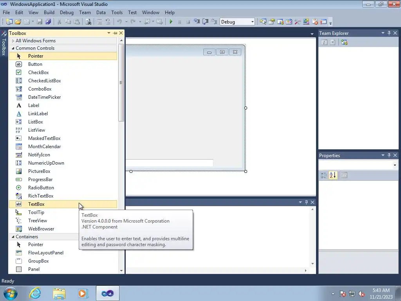This screenshot has height=301, width=401.
Task: Show hidden system tray icons
Action: (333, 294)
